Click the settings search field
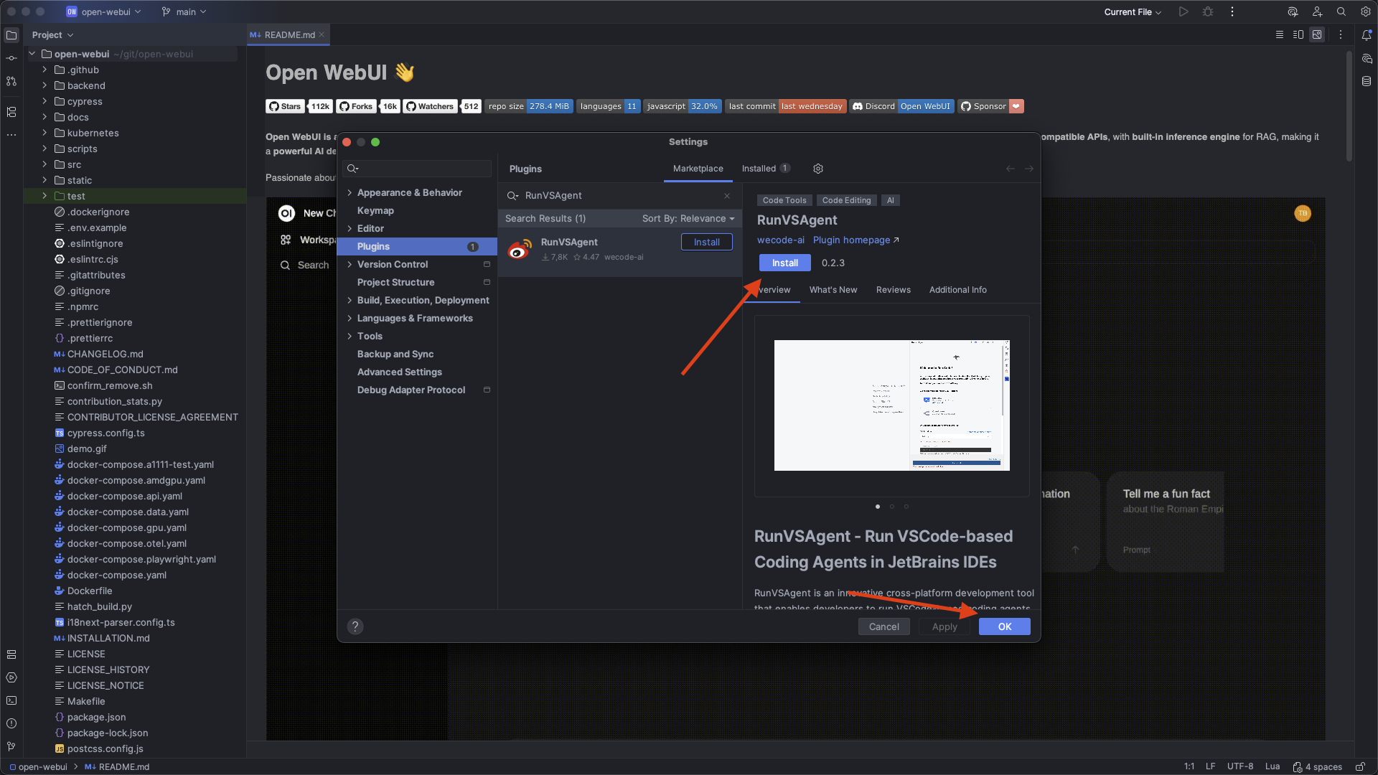 (418, 169)
